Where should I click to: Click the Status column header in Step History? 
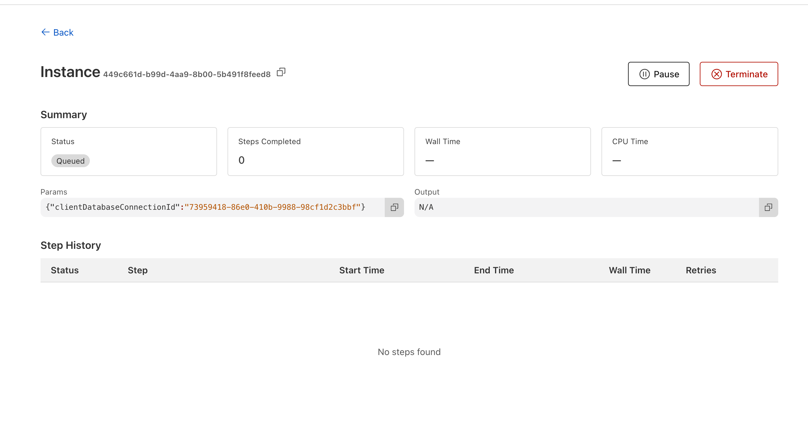click(x=65, y=270)
